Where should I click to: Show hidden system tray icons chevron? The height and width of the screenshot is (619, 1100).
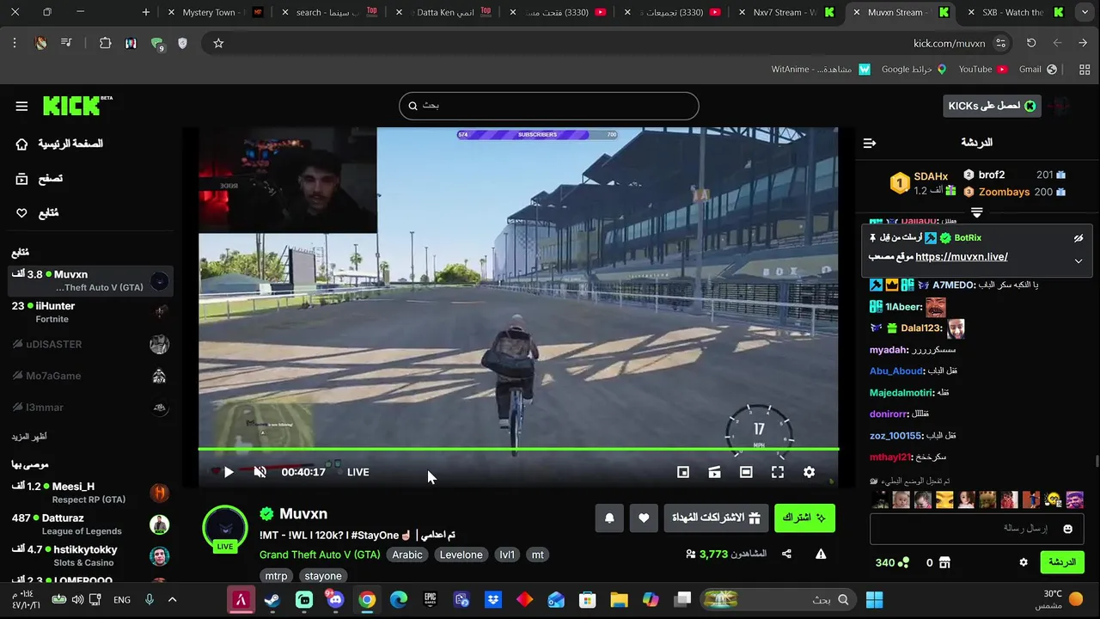(x=172, y=600)
